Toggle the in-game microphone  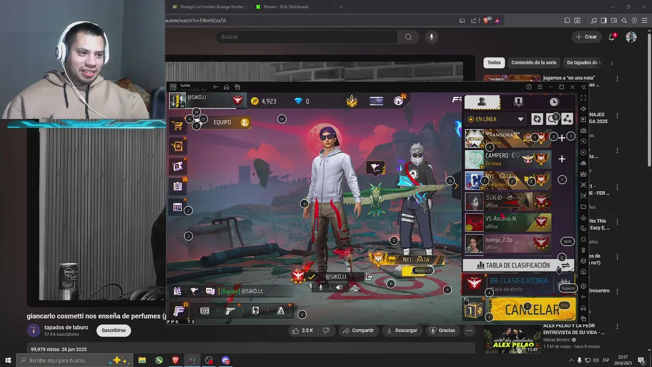click(x=321, y=287)
